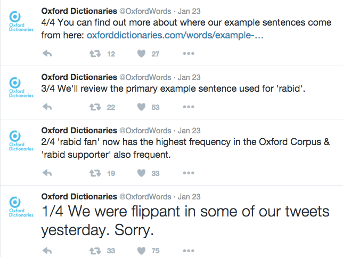
Task: Open the Oxford Dictionaries avatar on the 4/4 tweet
Action: click(x=21, y=21)
